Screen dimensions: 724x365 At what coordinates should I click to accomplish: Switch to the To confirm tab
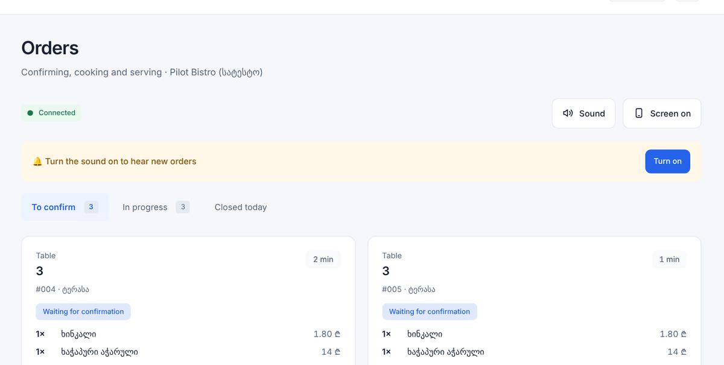(65, 207)
